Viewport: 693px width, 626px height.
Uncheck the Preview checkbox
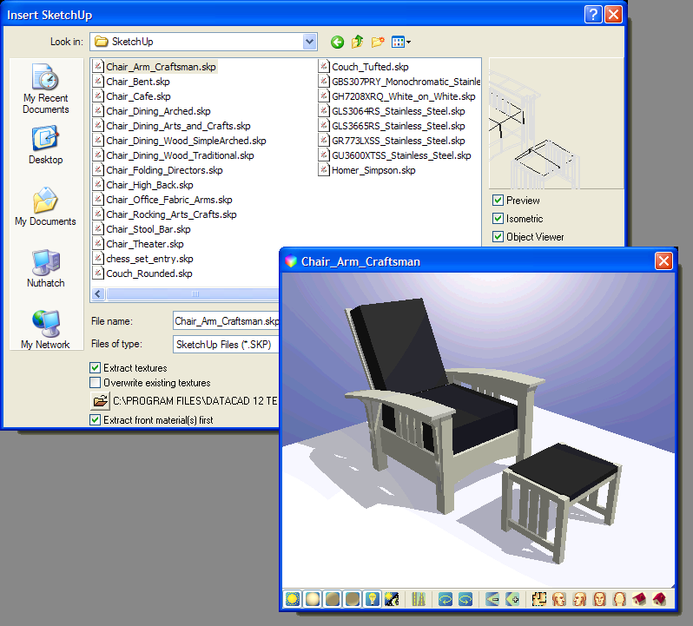[498, 200]
